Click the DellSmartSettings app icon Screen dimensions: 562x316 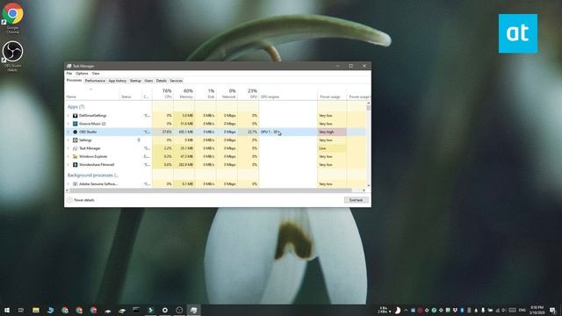pos(76,116)
